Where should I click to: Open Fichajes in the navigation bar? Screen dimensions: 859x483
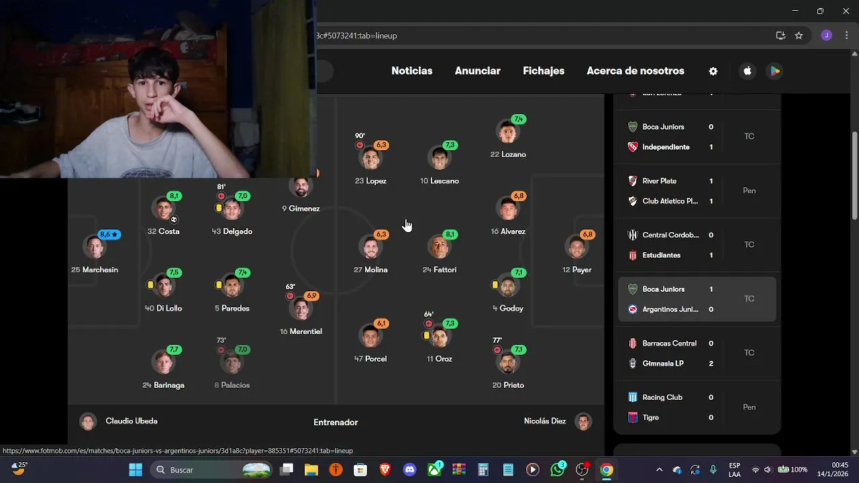click(544, 71)
